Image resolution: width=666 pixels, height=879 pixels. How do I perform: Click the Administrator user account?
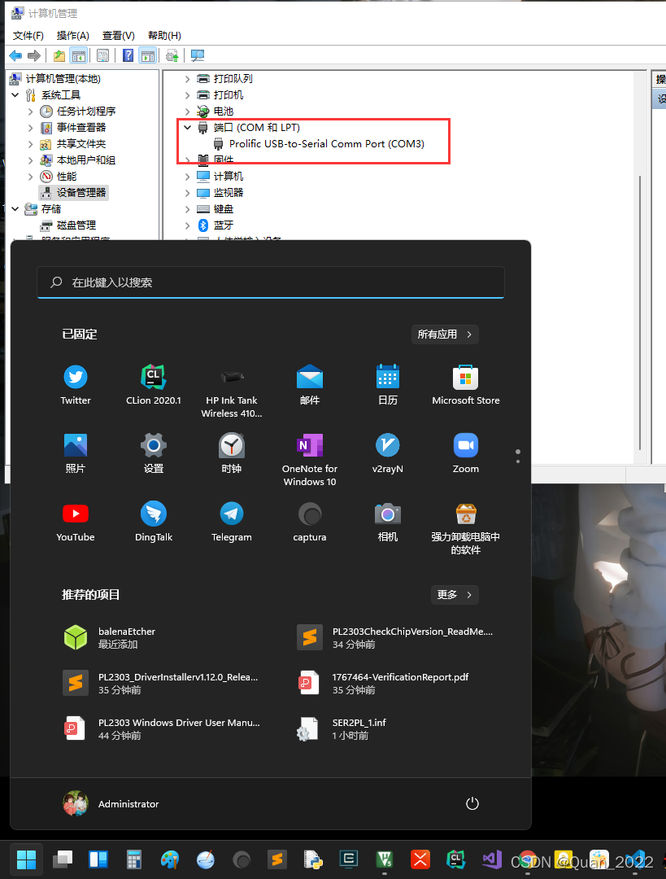[x=111, y=803]
